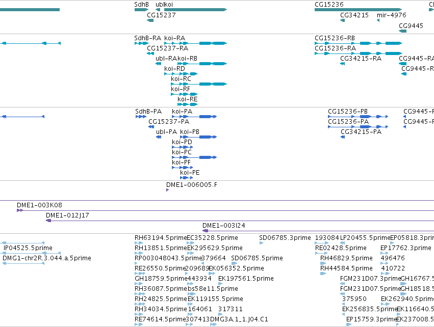
Task: Click the RH24825.5prime EST glyph
Action: (140, 304)
